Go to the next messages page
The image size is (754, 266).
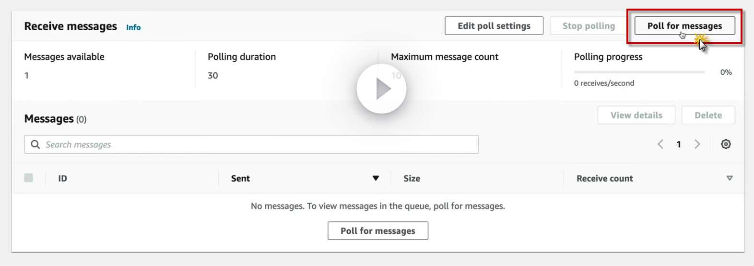click(x=697, y=144)
